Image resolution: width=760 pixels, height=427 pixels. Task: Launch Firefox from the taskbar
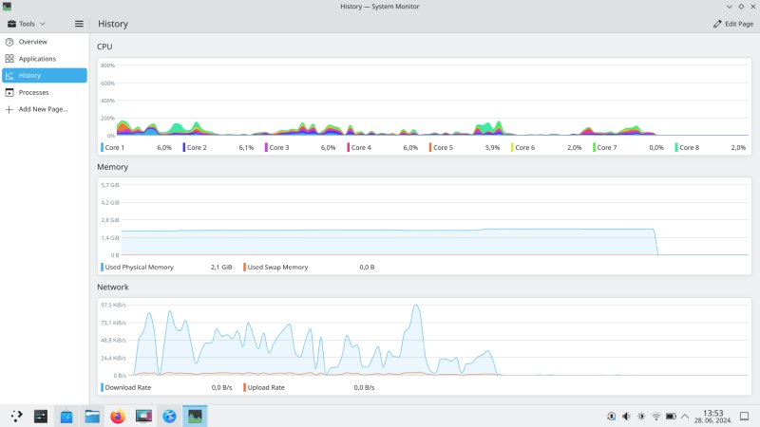coord(118,416)
